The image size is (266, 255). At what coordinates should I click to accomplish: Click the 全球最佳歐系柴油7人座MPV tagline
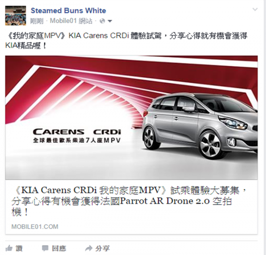[x=77, y=140]
